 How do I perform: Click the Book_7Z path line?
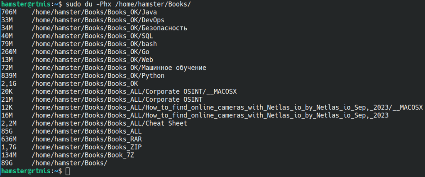coord(83,155)
